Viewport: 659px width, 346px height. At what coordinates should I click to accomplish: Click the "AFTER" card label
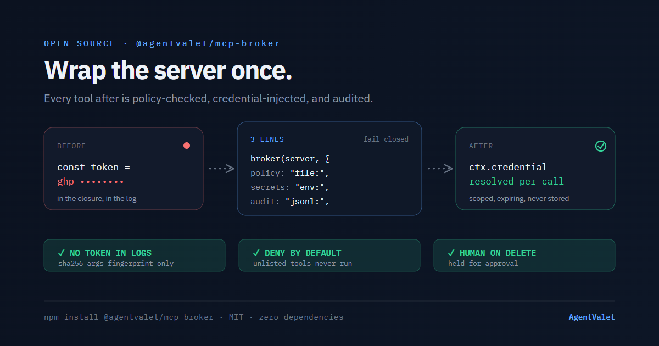pos(481,146)
